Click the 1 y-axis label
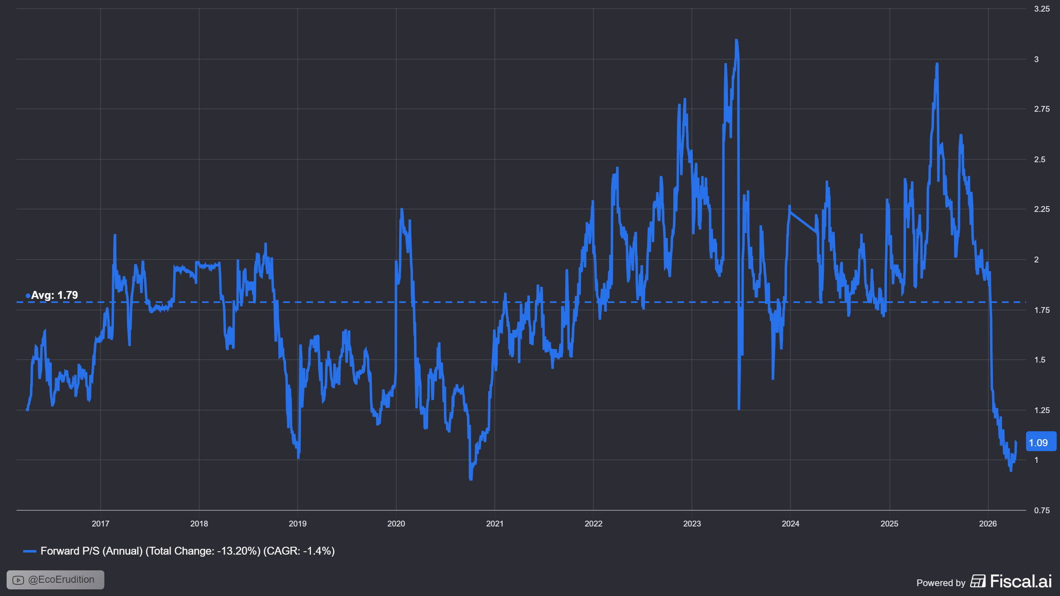 click(1036, 460)
